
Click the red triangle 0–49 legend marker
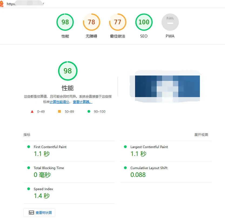click(32, 111)
